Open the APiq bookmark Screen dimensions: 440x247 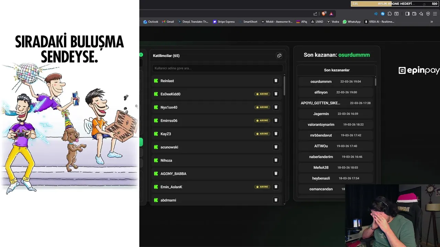tap(301, 22)
